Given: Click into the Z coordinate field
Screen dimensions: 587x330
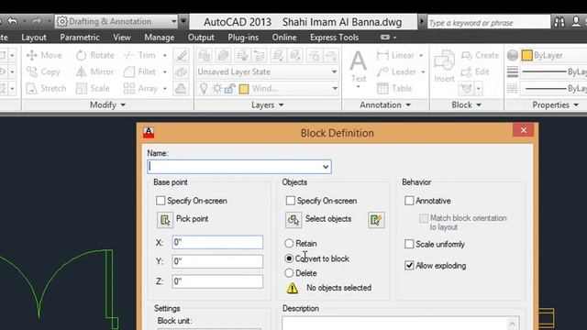Looking at the screenshot, I should [x=217, y=281].
